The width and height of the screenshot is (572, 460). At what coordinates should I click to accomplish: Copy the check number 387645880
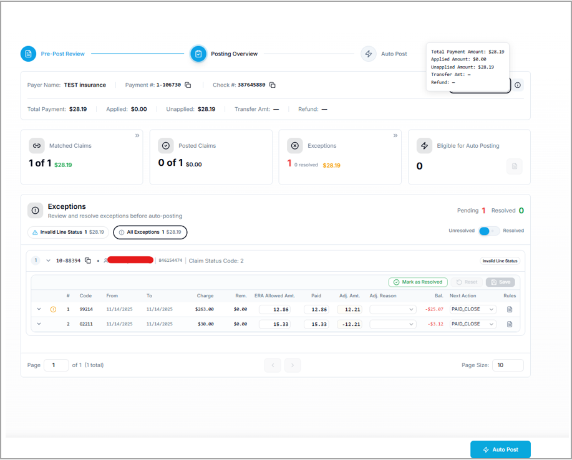coord(273,85)
